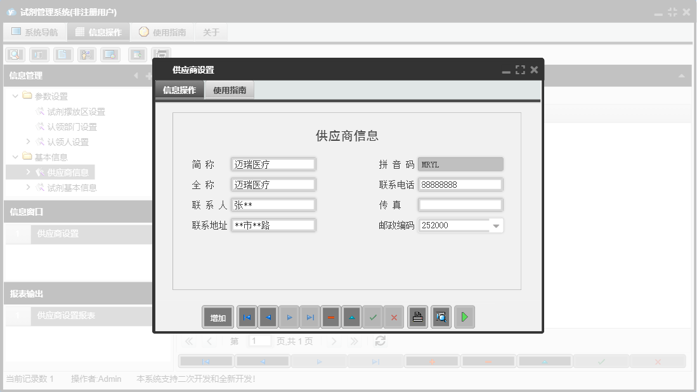697x392 pixels.
Task: Refresh the page list at the bottom
Action: coord(379,341)
